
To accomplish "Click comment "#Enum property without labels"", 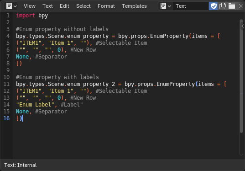I will [x=62, y=29].
